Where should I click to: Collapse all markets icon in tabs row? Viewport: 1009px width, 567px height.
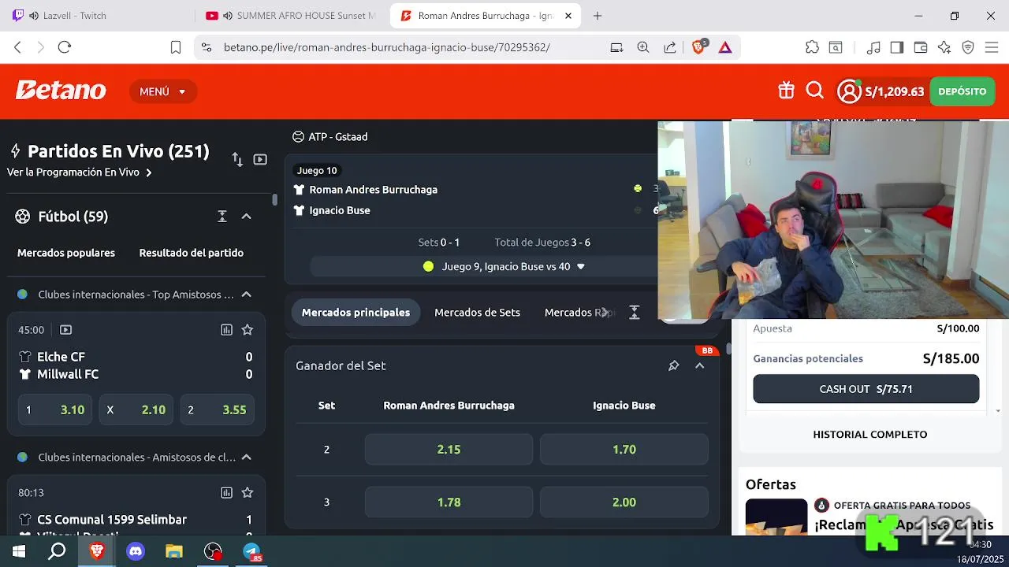[x=635, y=313]
